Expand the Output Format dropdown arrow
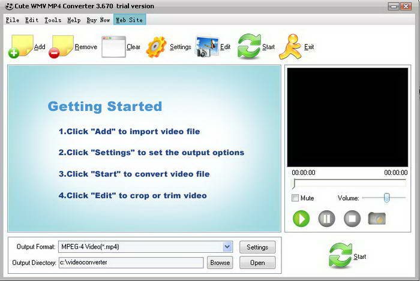 [227, 247]
